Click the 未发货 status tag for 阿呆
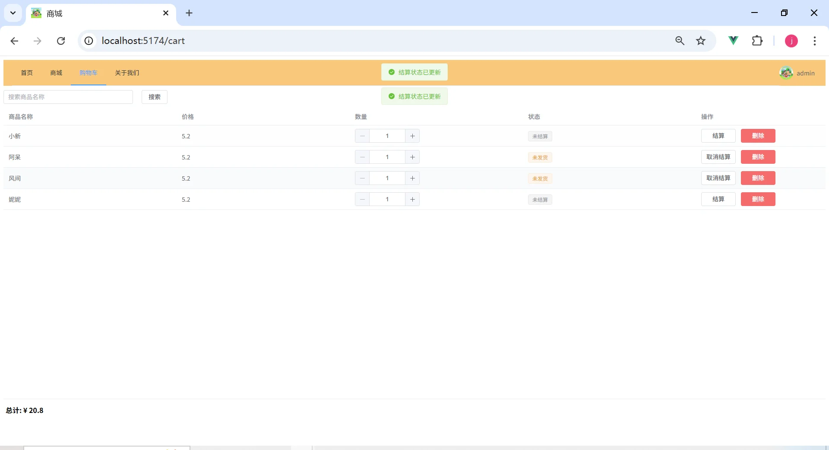The height and width of the screenshot is (450, 829). coord(540,158)
